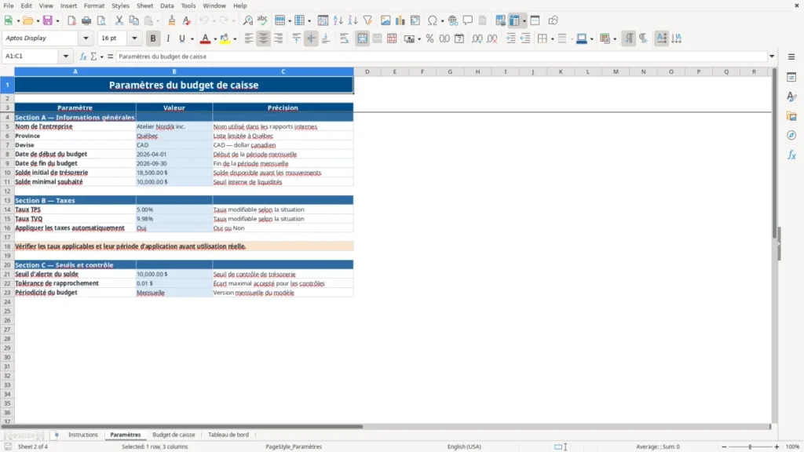Print the spreadsheet with the printer icon

[86, 20]
